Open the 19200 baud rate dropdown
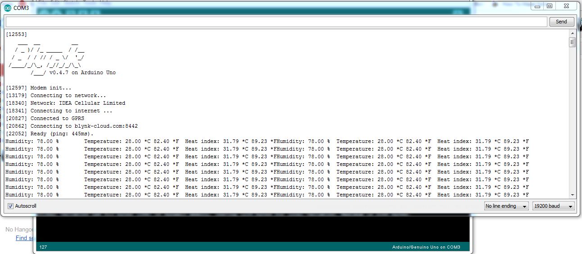Image resolution: width=582 pixels, height=254 pixels. [554, 206]
